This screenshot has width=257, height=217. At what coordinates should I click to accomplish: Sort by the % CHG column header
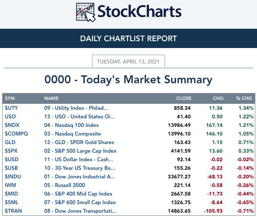(244, 98)
